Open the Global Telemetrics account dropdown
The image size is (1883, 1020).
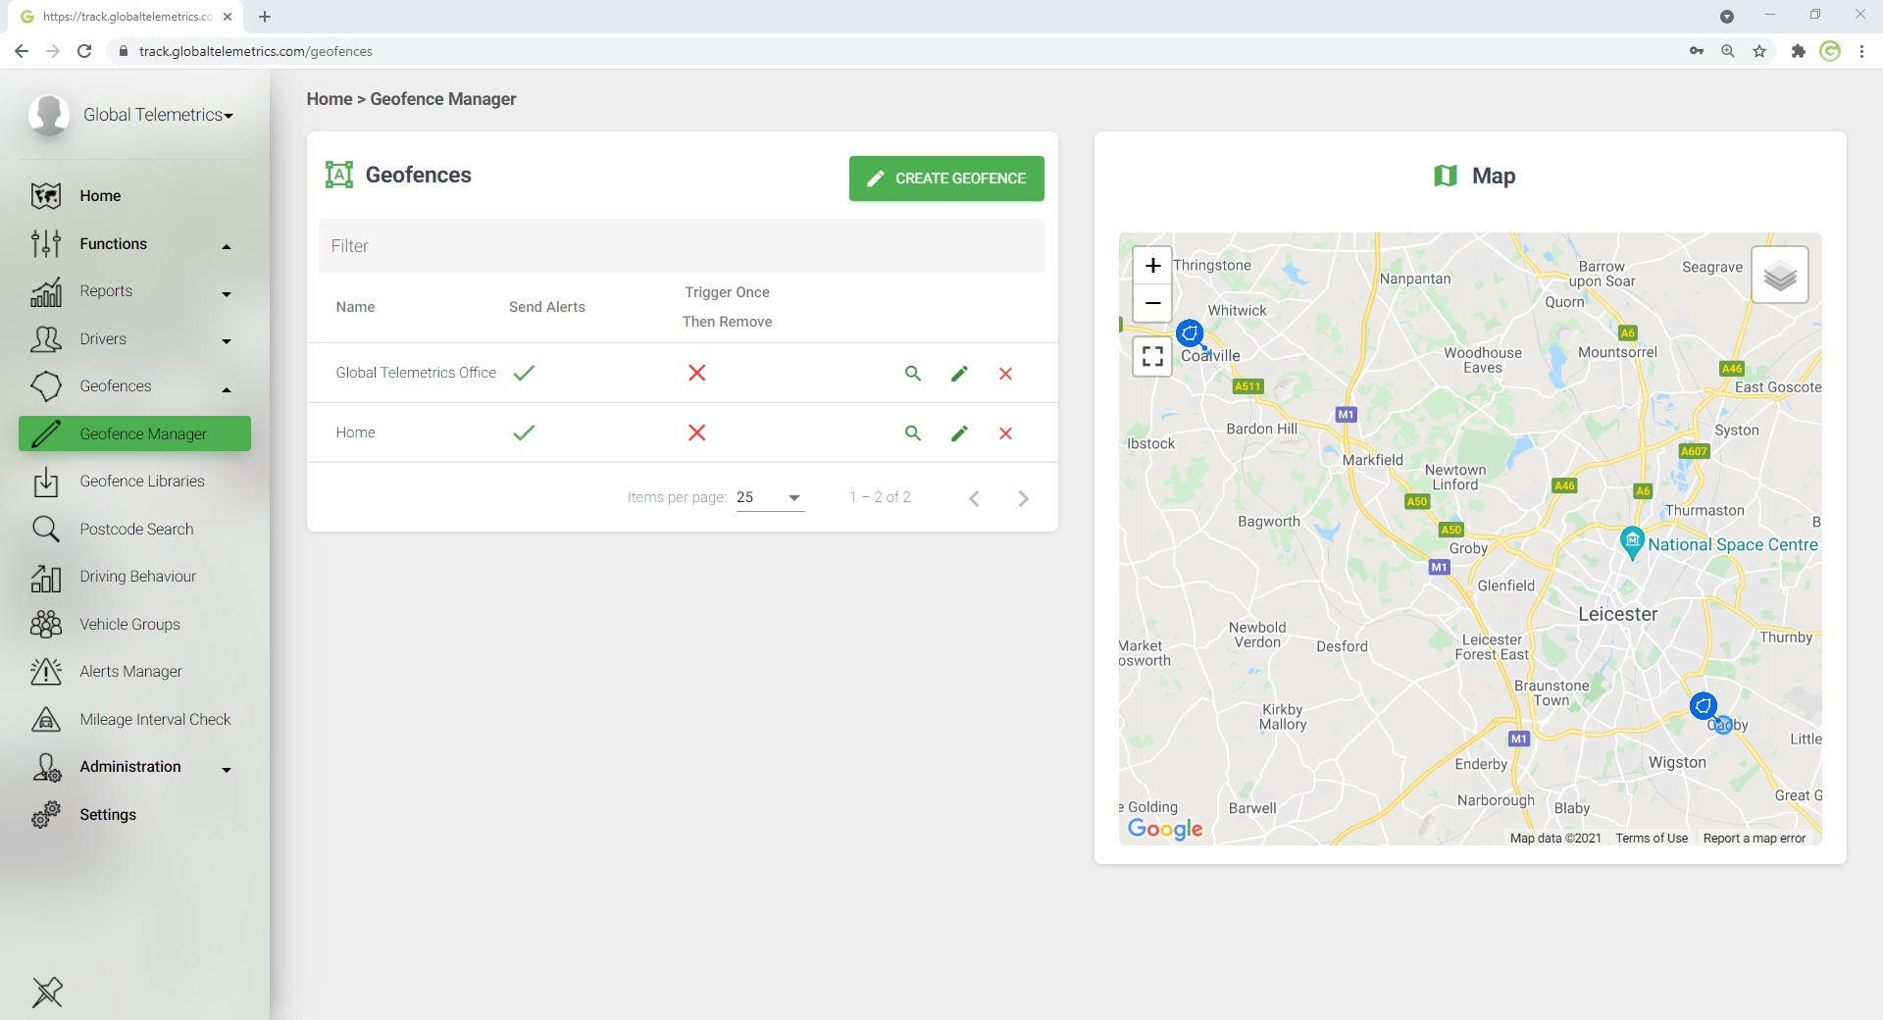tap(157, 116)
